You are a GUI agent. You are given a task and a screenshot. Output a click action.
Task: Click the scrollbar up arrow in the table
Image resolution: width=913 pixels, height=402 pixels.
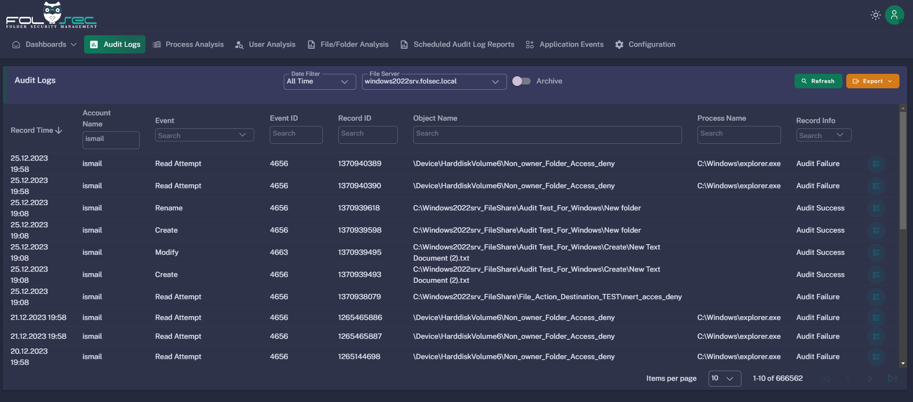click(902, 108)
